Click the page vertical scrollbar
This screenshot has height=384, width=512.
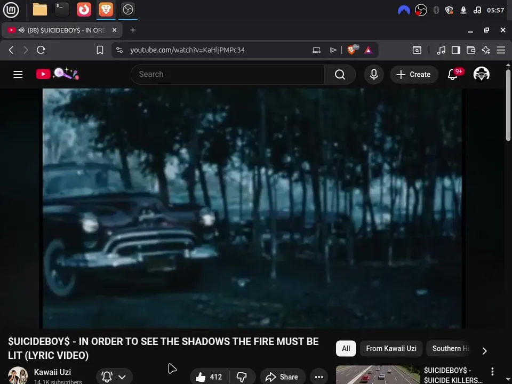(508, 105)
